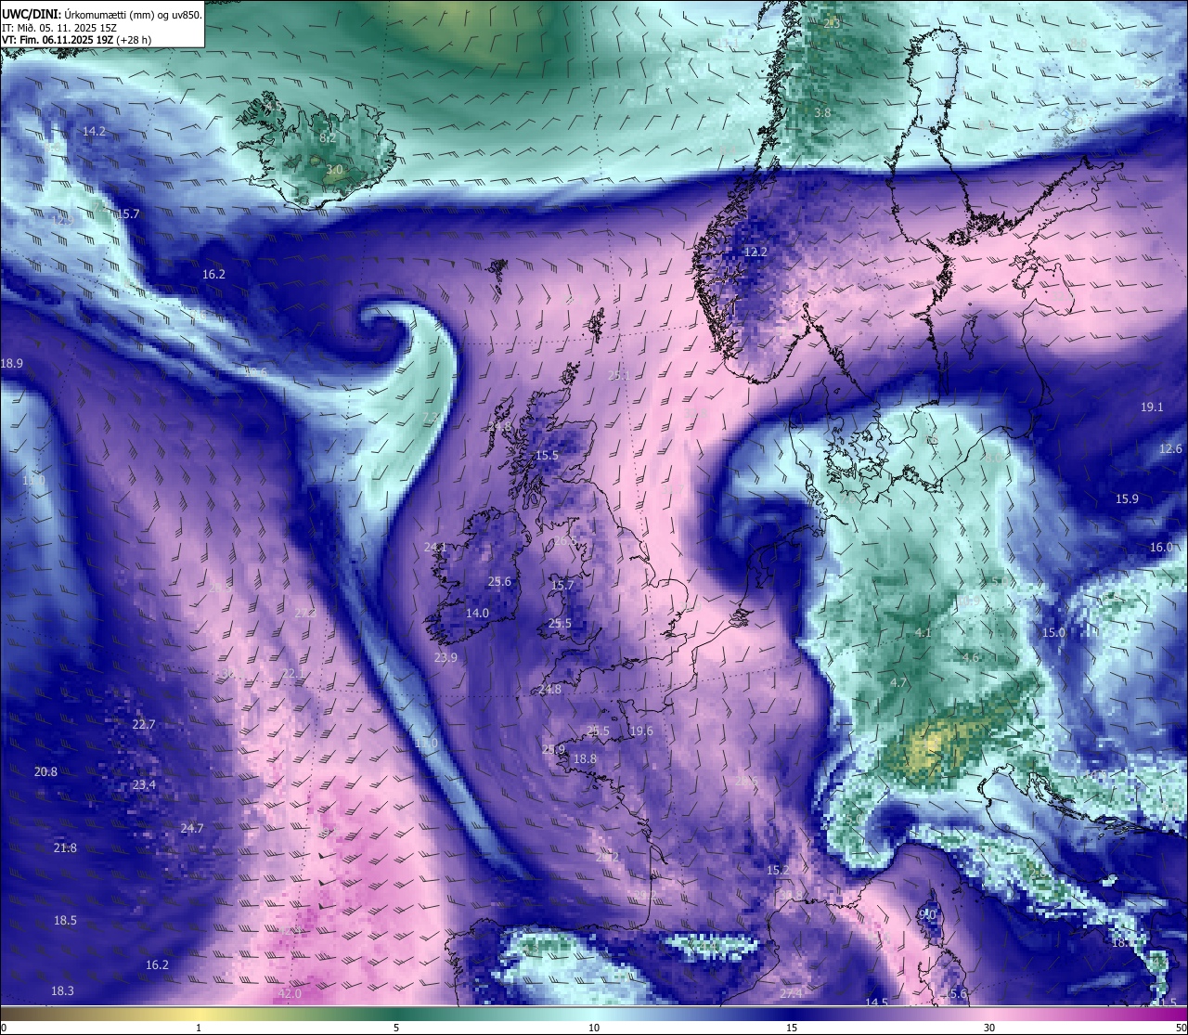Click the colorbar tick label '1'
Image resolution: width=1188 pixels, height=1035 pixels.
pyautogui.click(x=199, y=1028)
